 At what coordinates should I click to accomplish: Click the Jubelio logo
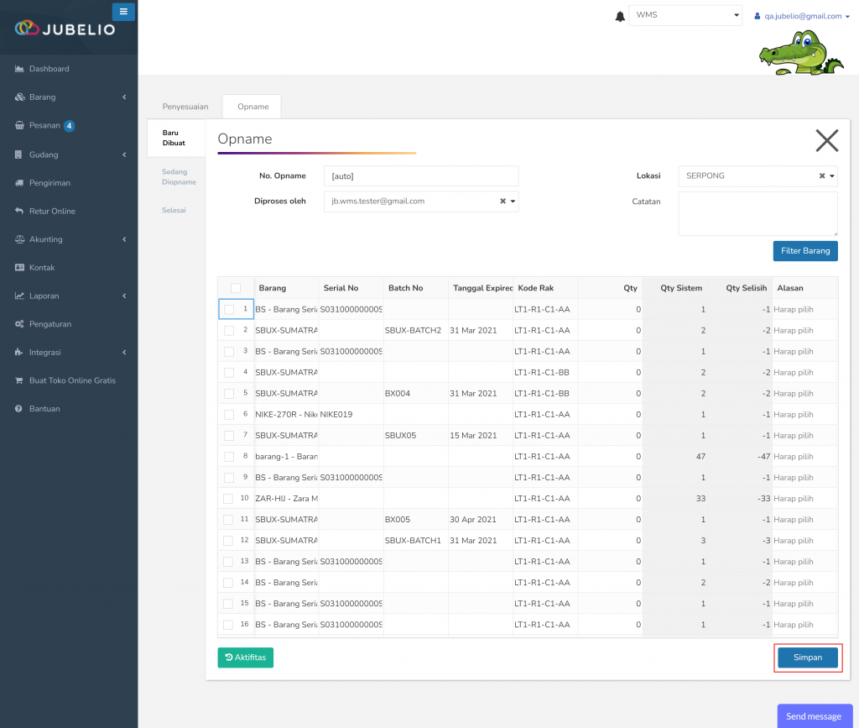65,29
